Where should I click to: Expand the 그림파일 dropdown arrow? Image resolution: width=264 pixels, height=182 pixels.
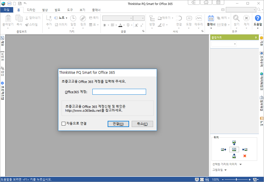(226, 170)
